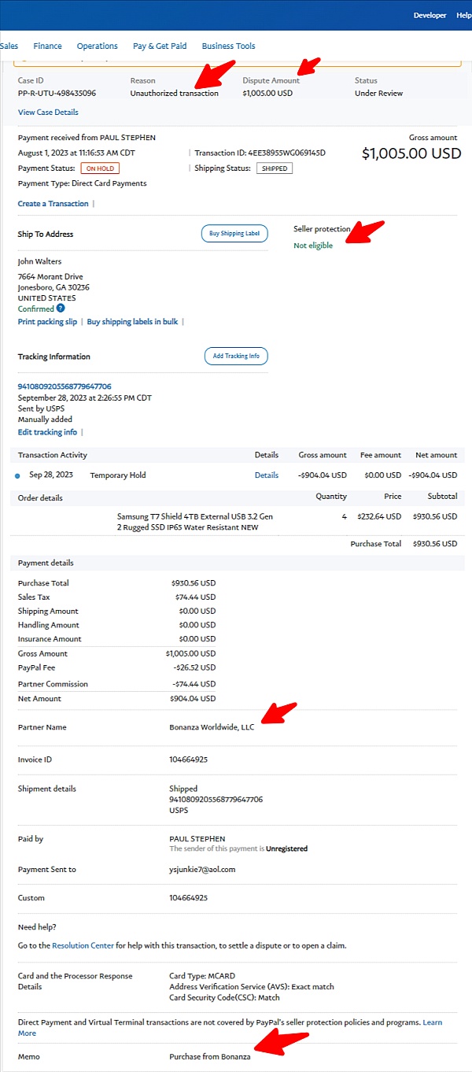Open the Developer link in the header
This screenshot has width=472, height=1072.
430,15
